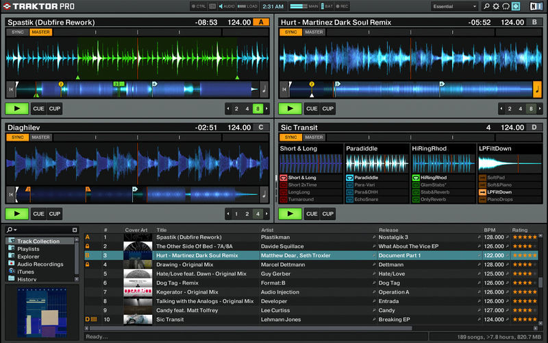548x343 pixels.
Task: Select the Paradiddle sample waveform
Action: pyautogui.click(x=377, y=163)
